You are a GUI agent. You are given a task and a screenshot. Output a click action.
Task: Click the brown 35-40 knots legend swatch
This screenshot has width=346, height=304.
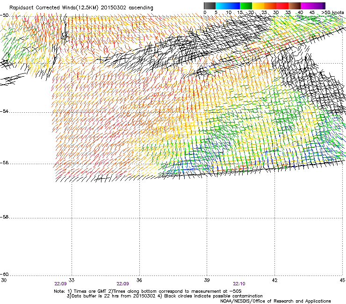tap(295, 6)
